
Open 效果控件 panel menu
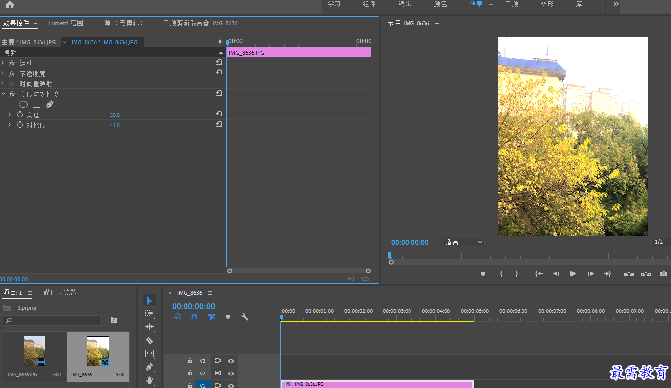36,23
